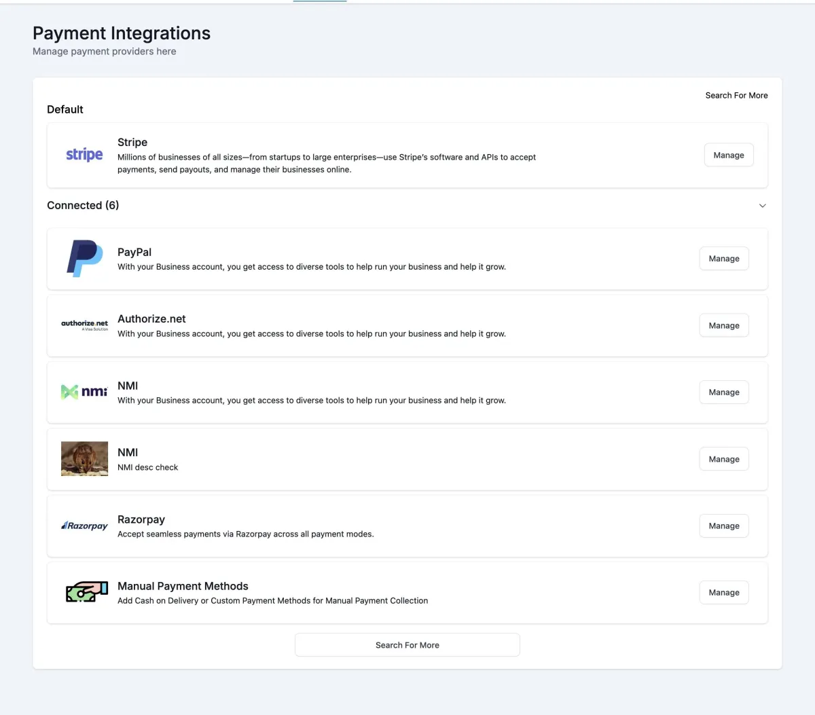Click the top-right Search For More link

click(736, 96)
